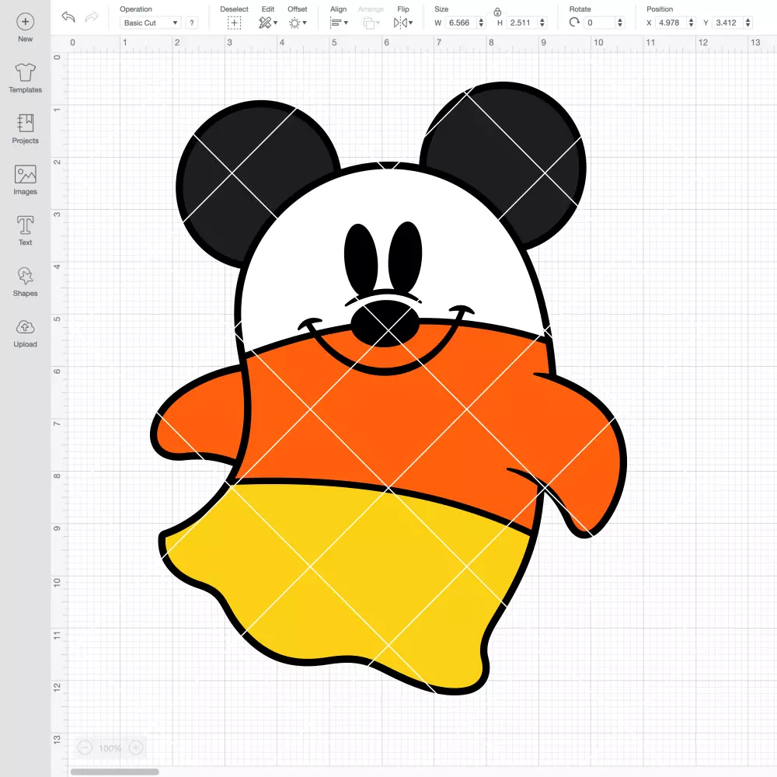This screenshot has height=777, width=777.
Task: Click the operation help question mark button
Action: coord(192,23)
